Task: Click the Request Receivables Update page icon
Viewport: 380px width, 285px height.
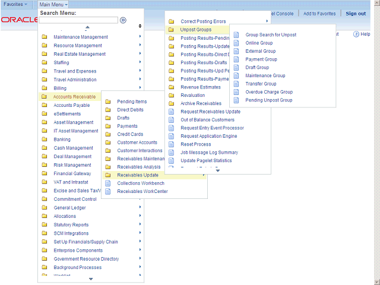Action: coord(172,112)
